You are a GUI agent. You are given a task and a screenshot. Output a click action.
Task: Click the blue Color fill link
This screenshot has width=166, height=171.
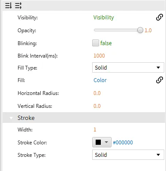pos(100,80)
